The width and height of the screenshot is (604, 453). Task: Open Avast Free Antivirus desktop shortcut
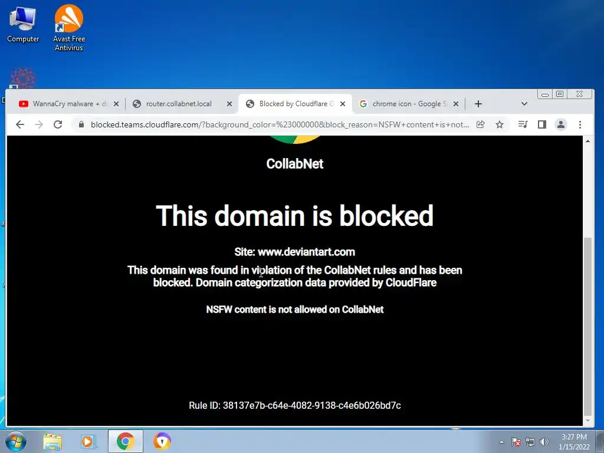68,28
